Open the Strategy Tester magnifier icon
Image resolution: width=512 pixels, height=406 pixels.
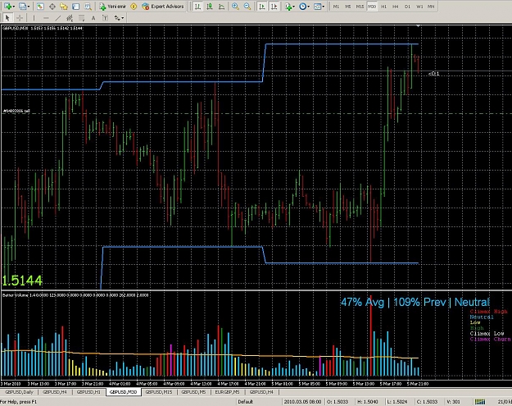pos(88,7)
